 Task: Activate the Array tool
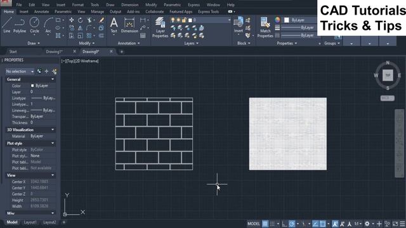[89, 35]
